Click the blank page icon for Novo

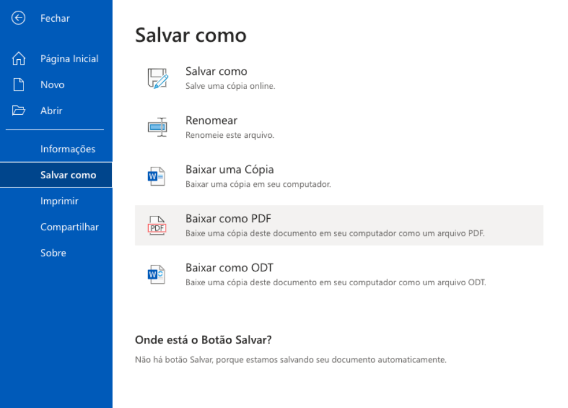[x=19, y=85]
